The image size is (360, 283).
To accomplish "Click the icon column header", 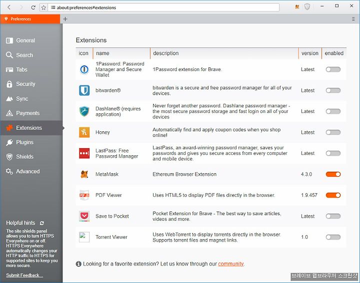I will tap(84, 53).
